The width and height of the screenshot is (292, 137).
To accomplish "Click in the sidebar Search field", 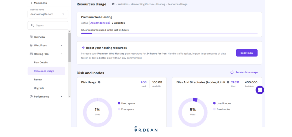I will click(50, 25).
